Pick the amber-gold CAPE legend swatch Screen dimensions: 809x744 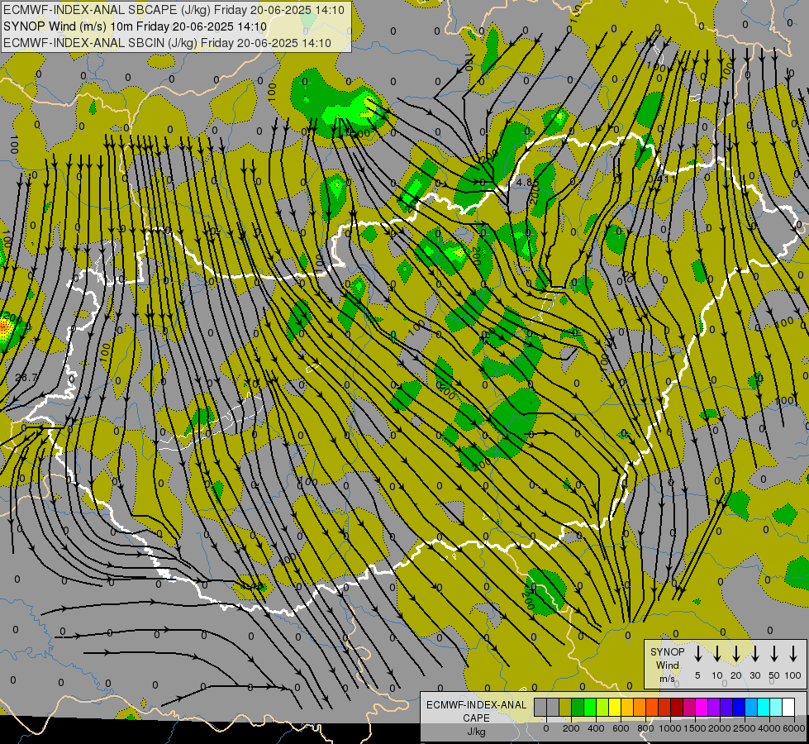pos(627,707)
